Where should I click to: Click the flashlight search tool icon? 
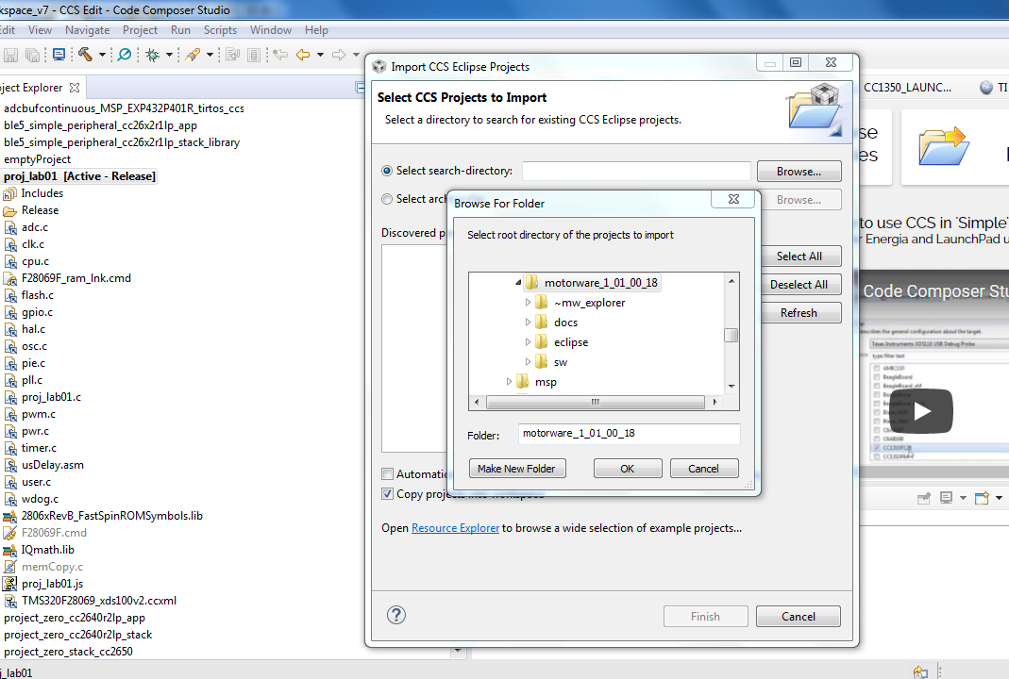click(x=193, y=55)
